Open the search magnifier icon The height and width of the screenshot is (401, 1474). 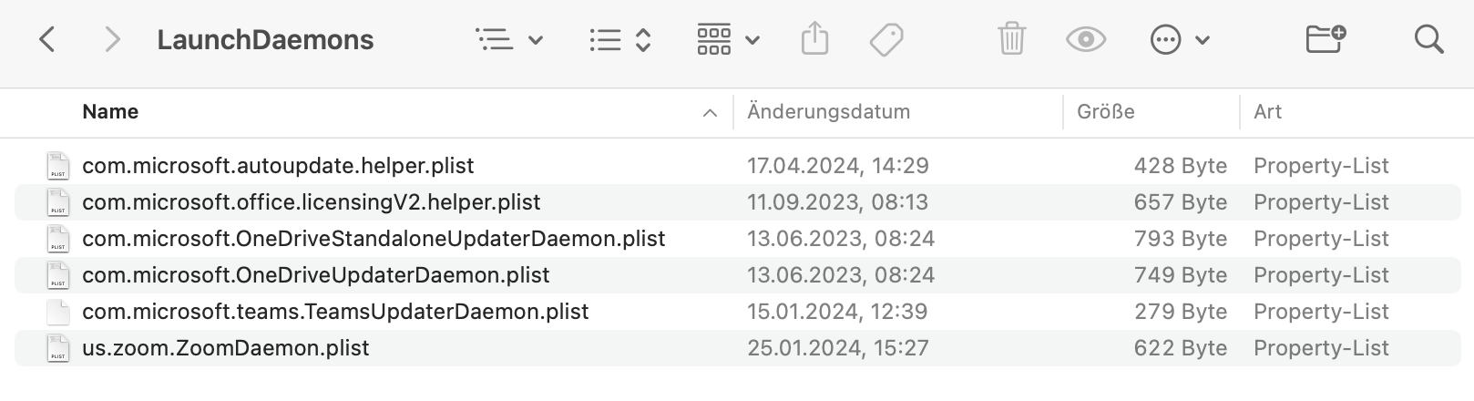[1428, 39]
